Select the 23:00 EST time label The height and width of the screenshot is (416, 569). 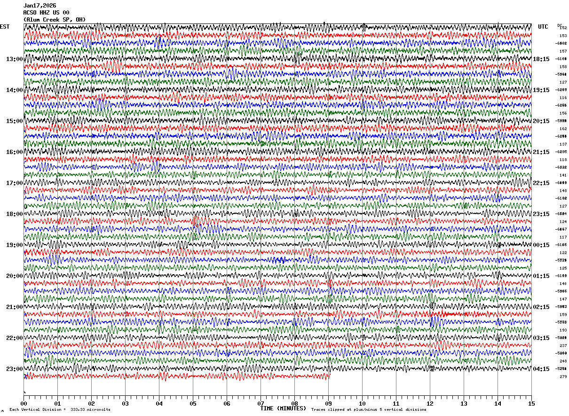[14, 369]
